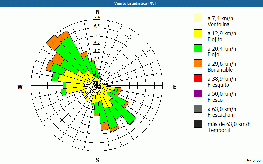The image size is (263, 164).
Task: Click the purple Fresco legend swatch
Action: (198, 93)
